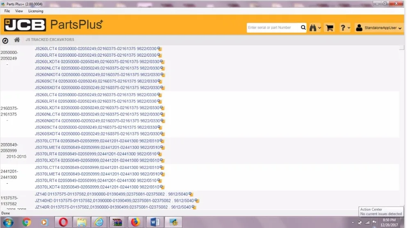Open JS260LCT4 link in 2160375-2161375 group
410x228 pixels.
[x=96, y=95]
